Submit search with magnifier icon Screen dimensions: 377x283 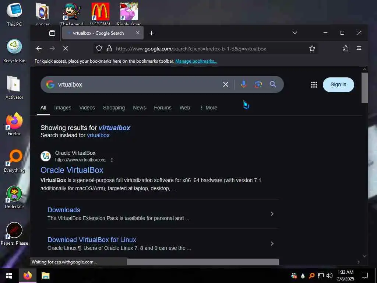pyautogui.click(x=273, y=84)
